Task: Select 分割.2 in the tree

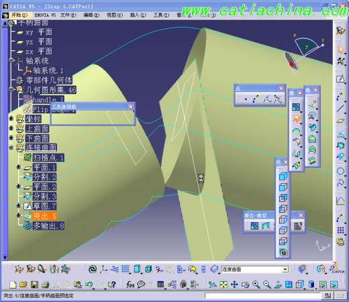Action: pos(44,177)
